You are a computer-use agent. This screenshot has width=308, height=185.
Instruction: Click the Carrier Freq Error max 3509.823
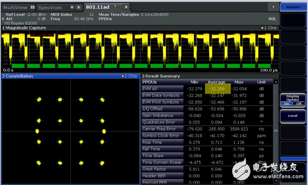pos(239,129)
